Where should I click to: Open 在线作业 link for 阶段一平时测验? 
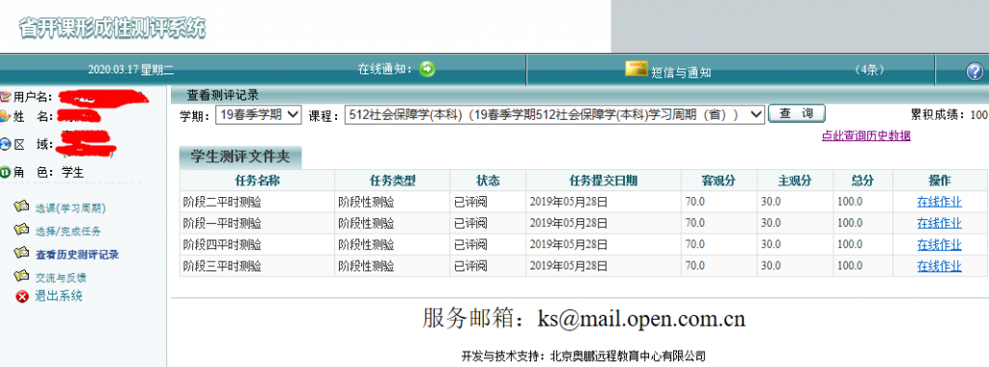pos(939,223)
